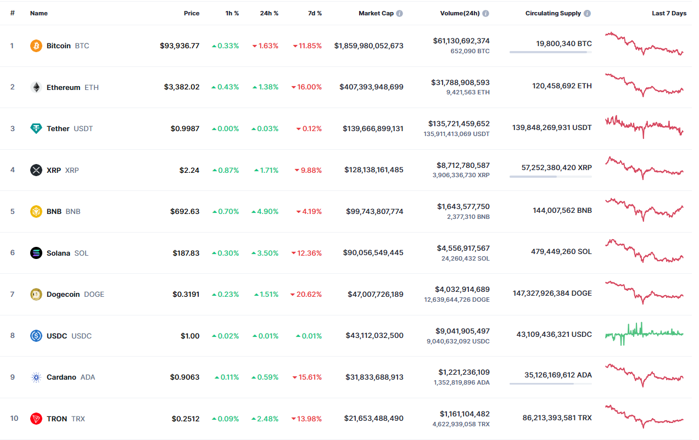Image resolution: width=699 pixels, height=440 pixels.
Task: Click Bitcoin price $93,936.77
Action: (x=180, y=46)
